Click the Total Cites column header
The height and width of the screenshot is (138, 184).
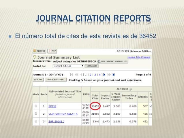[95, 97]
